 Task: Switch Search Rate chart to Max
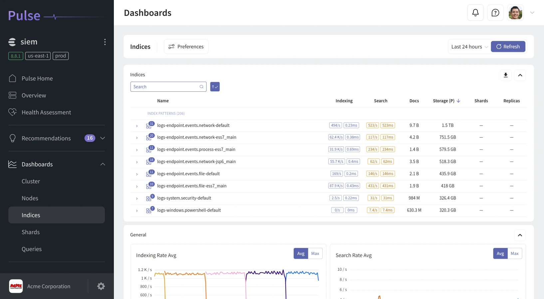pos(514,253)
